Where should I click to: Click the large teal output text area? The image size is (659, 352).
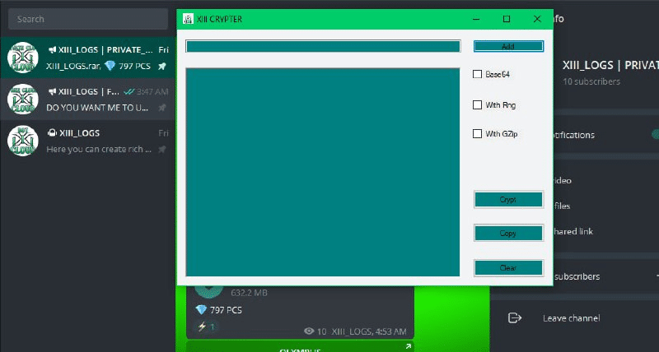point(322,172)
